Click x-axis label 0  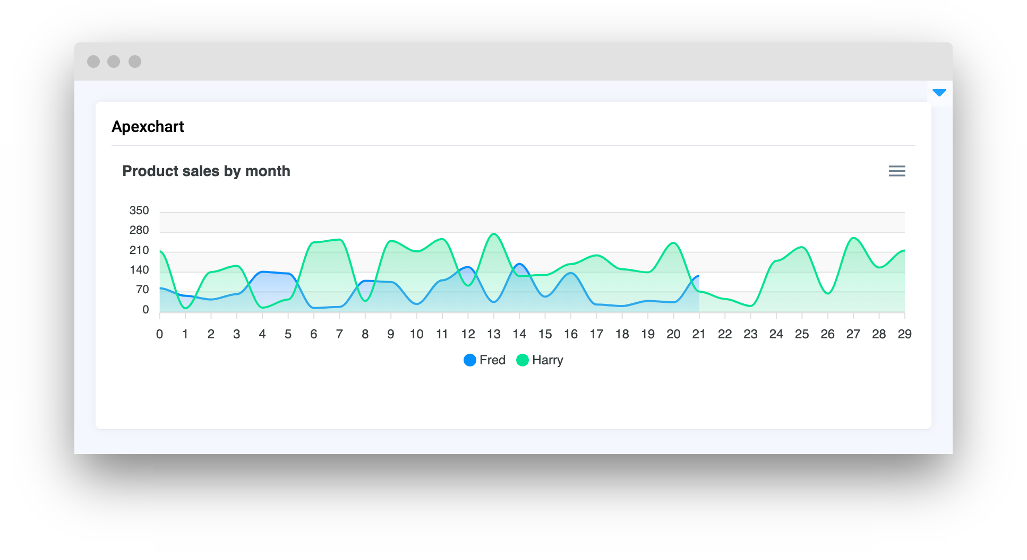click(159, 334)
